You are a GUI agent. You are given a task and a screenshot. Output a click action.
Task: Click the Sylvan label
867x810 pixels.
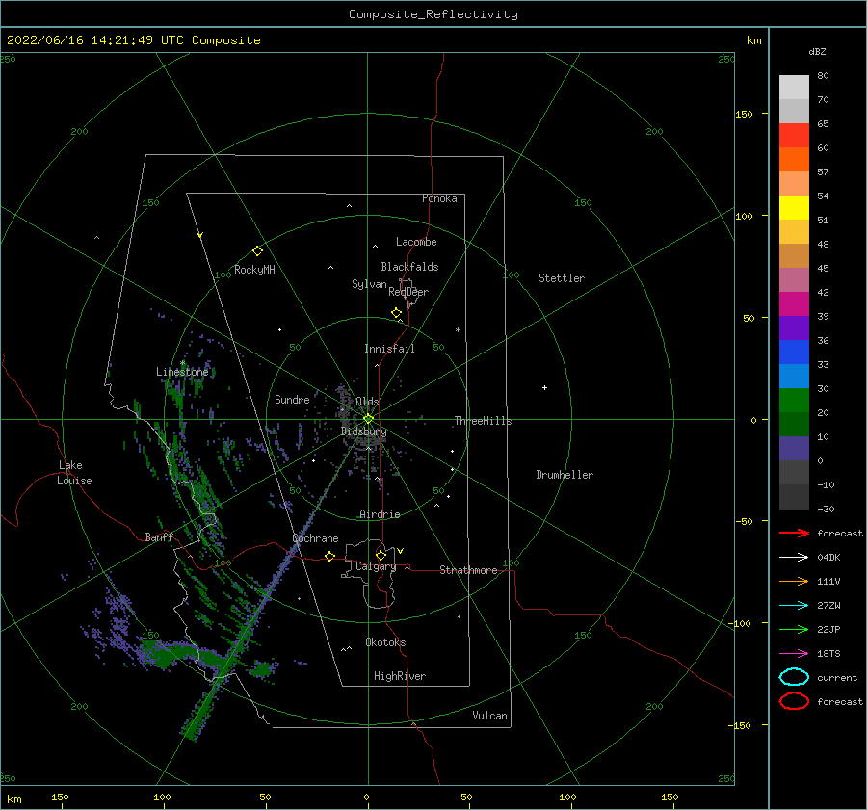(x=369, y=283)
